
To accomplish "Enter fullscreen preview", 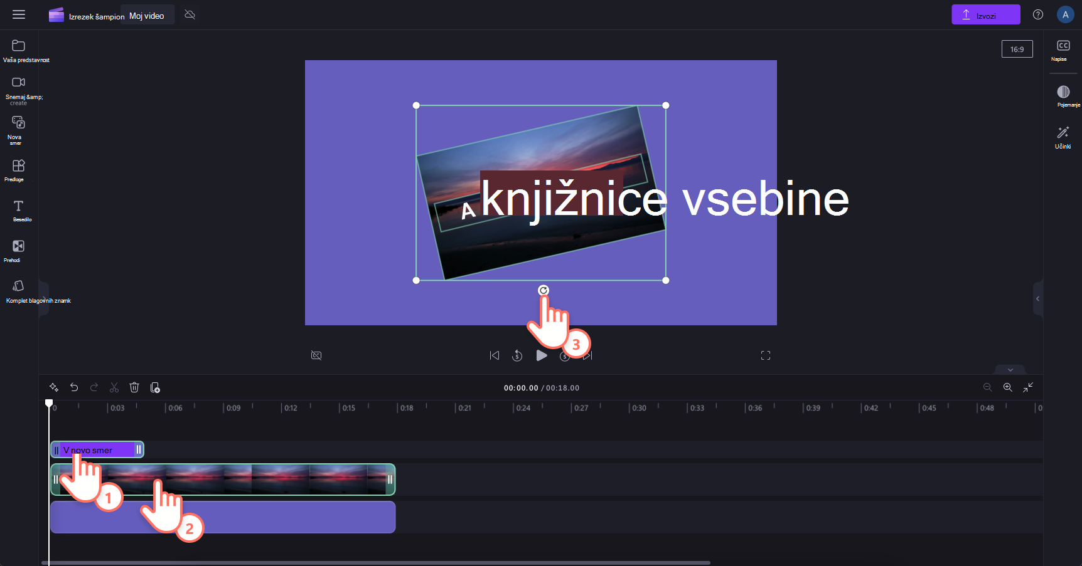I will pos(766,355).
